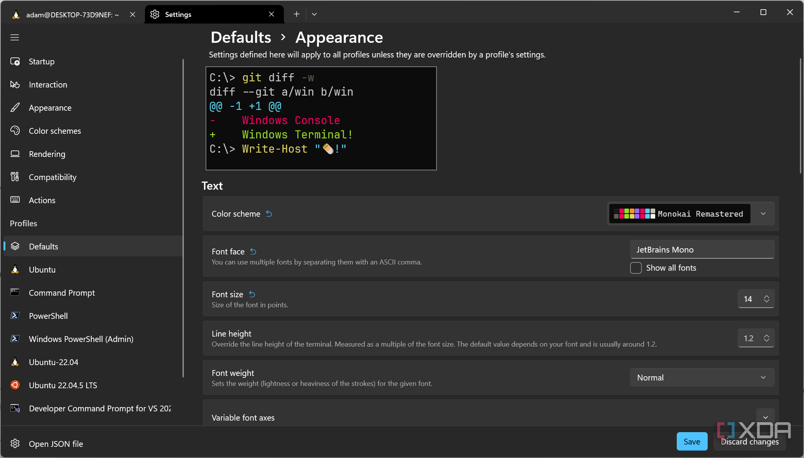Select the Ubuntu-22.04 profile icon
The image size is (804, 458).
coord(15,362)
